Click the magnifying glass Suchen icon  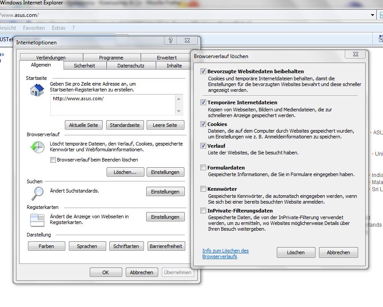[37, 193]
